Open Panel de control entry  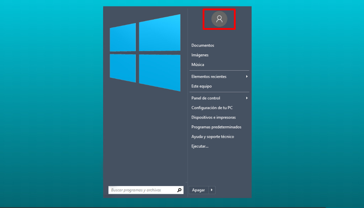[206, 98]
